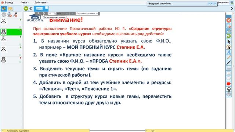The height and width of the screenshot is (132, 235).
Task: Toggle the webcam disabled icon
Action: (x=10, y=15)
